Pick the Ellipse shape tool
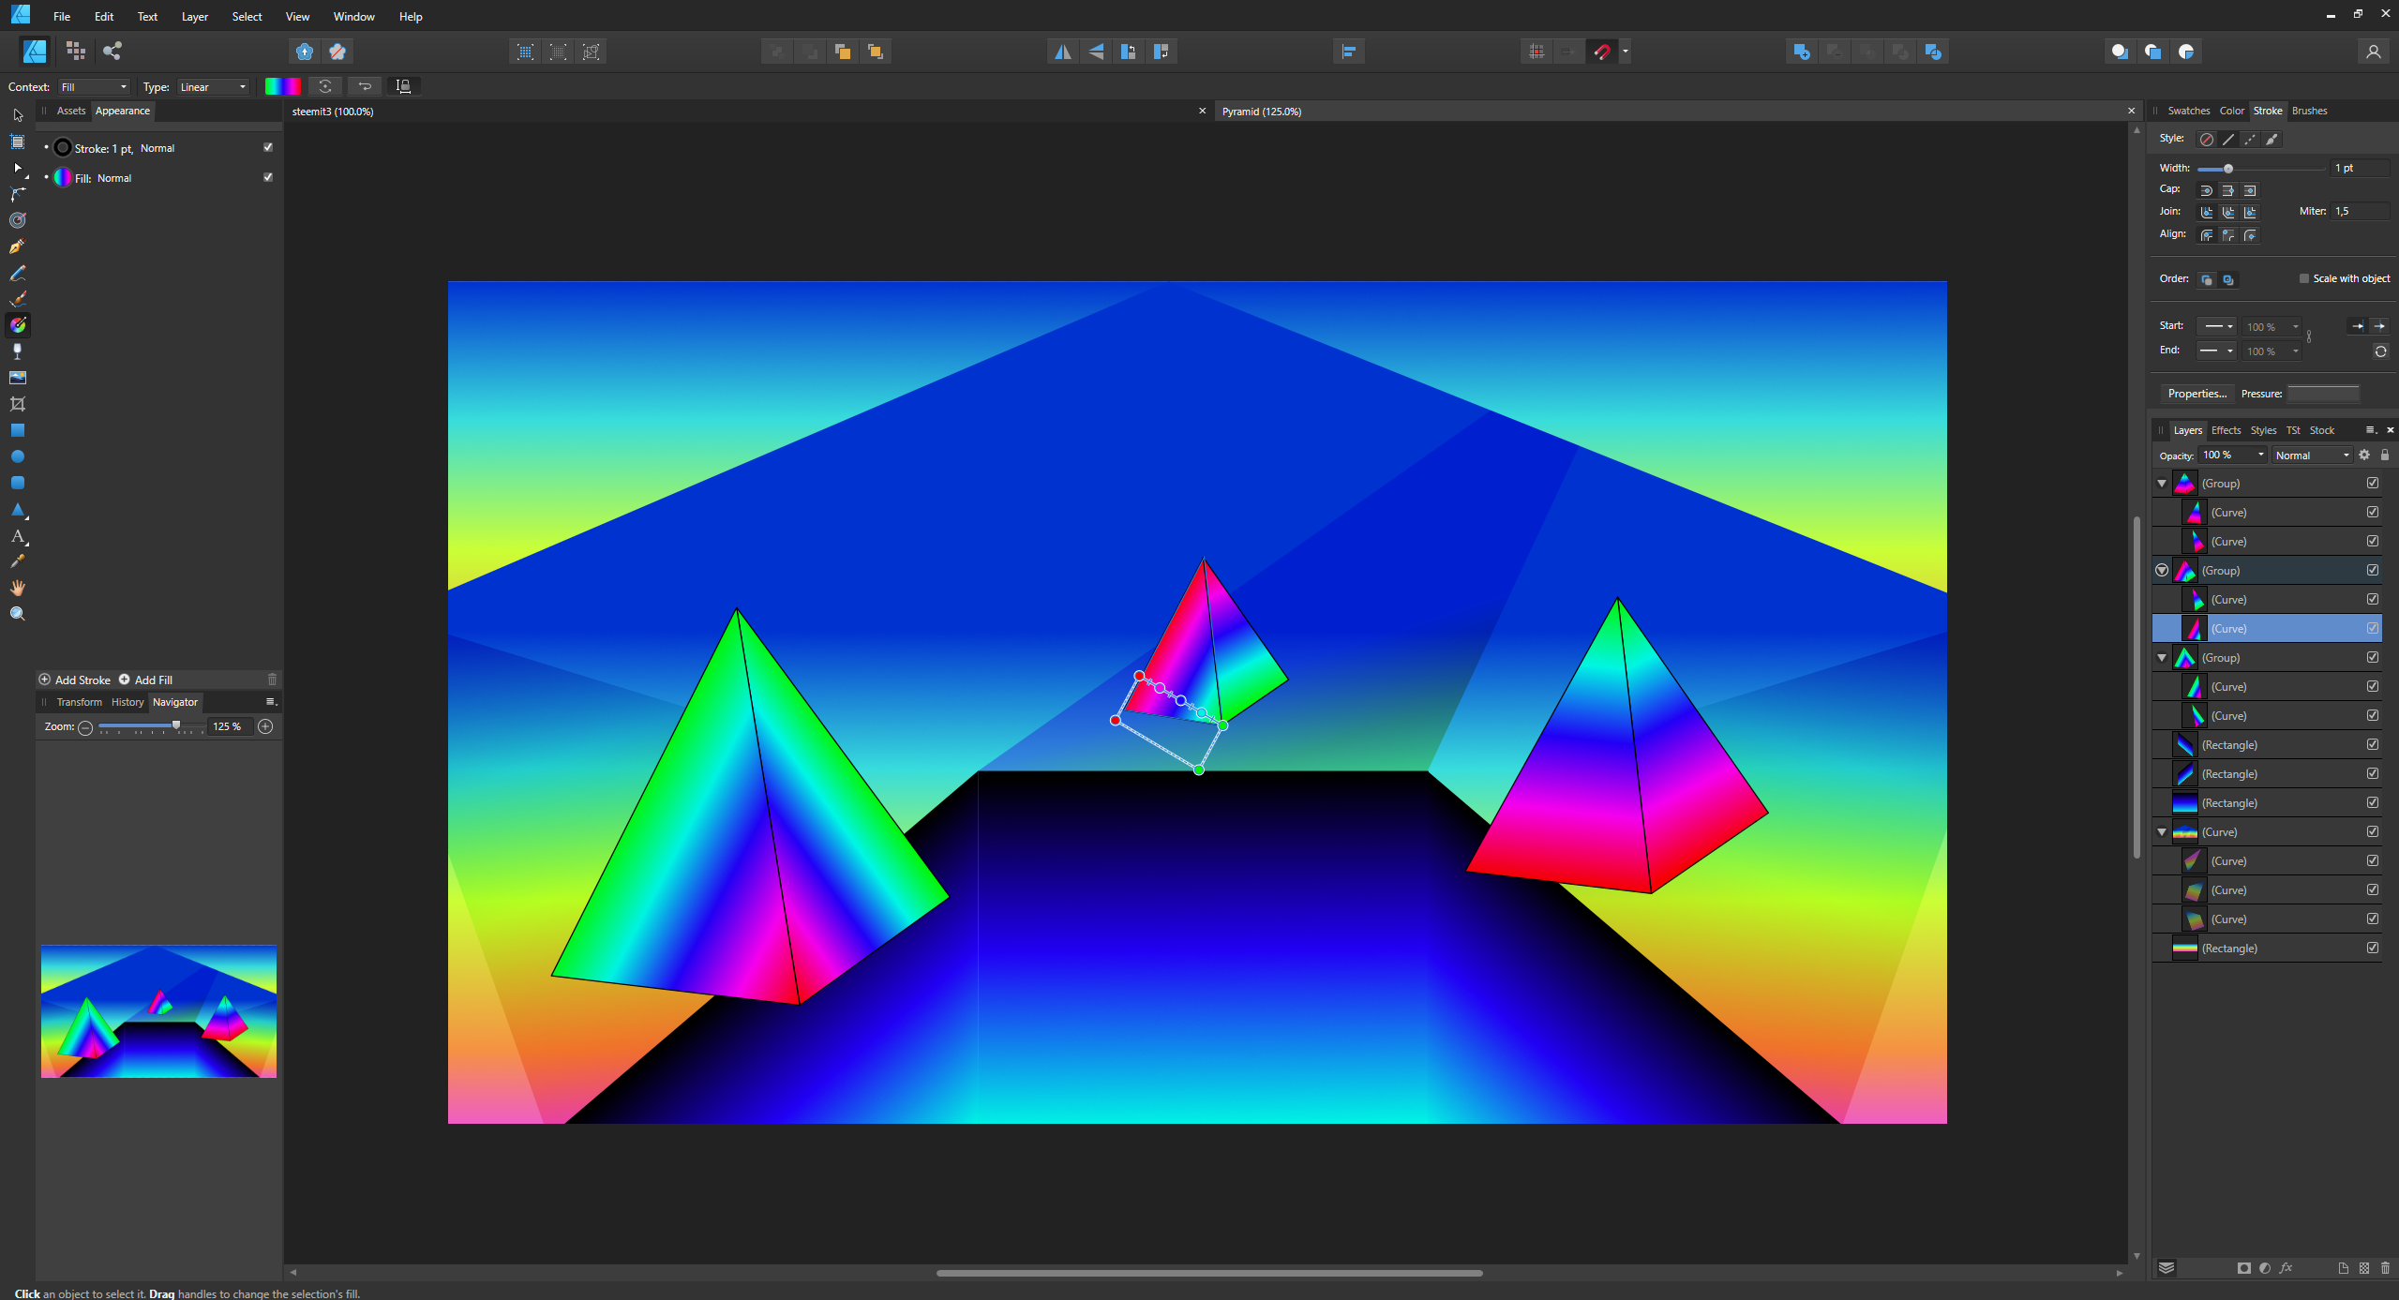Screen dimensions: 2399x1300 pyautogui.click(x=17, y=456)
